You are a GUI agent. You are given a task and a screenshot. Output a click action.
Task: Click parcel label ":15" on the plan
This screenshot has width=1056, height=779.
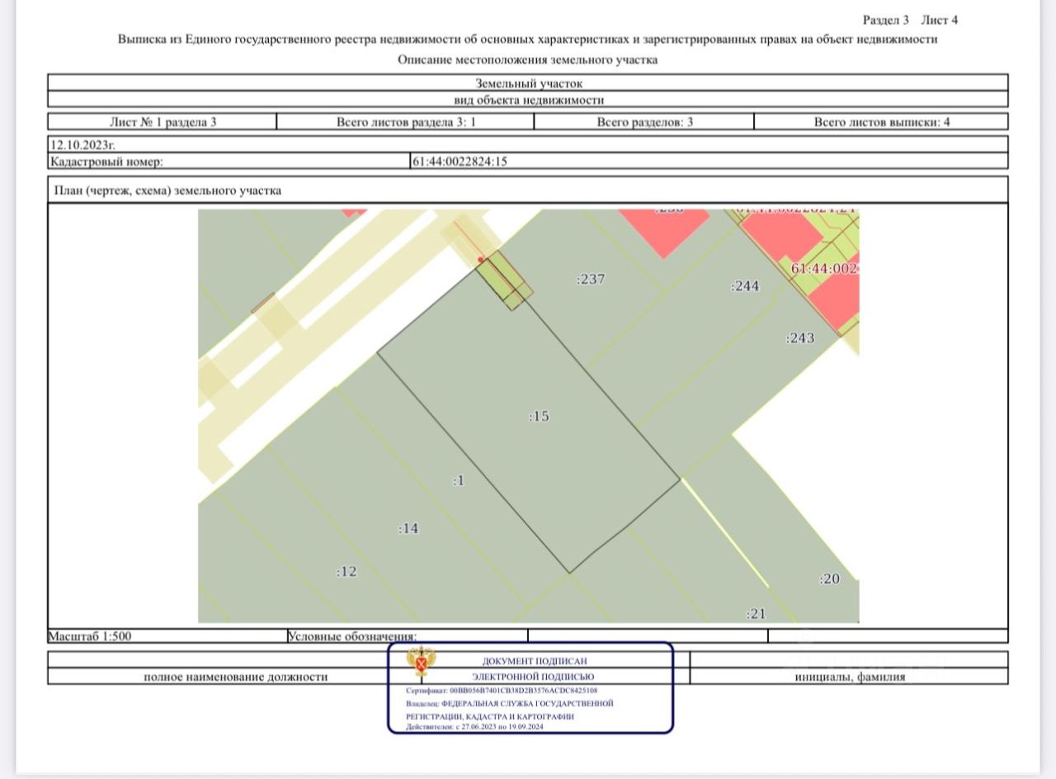point(539,417)
